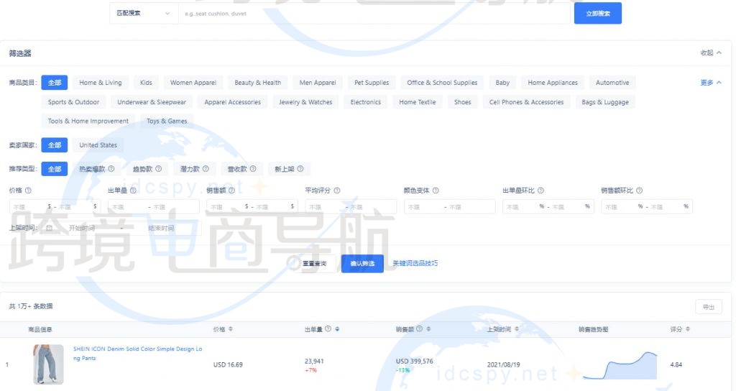This screenshot has height=391, width=736.
Task: Filter by Tools & Home Improvement
Action: 88,121
